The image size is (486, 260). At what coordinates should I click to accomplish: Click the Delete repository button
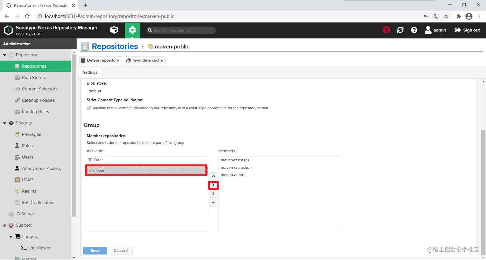[x=101, y=60]
